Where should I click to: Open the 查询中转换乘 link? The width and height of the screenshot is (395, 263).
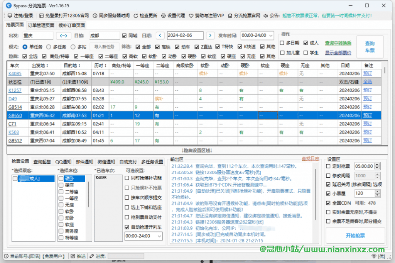(x=338, y=43)
